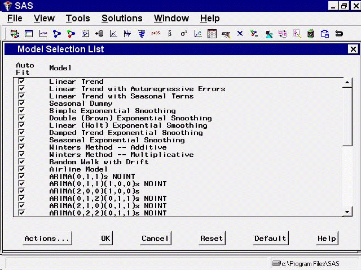Open the View menu
The height and width of the screenshot is (270, 361).
[44, 18]
